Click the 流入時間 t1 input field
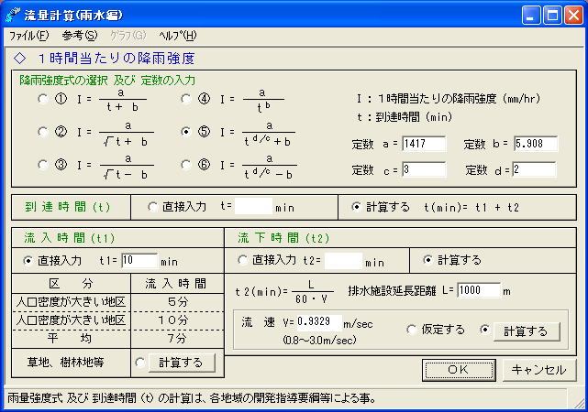The height and width of the screenshot is (412, 588). pyautogui.click(x=139, y=260)
